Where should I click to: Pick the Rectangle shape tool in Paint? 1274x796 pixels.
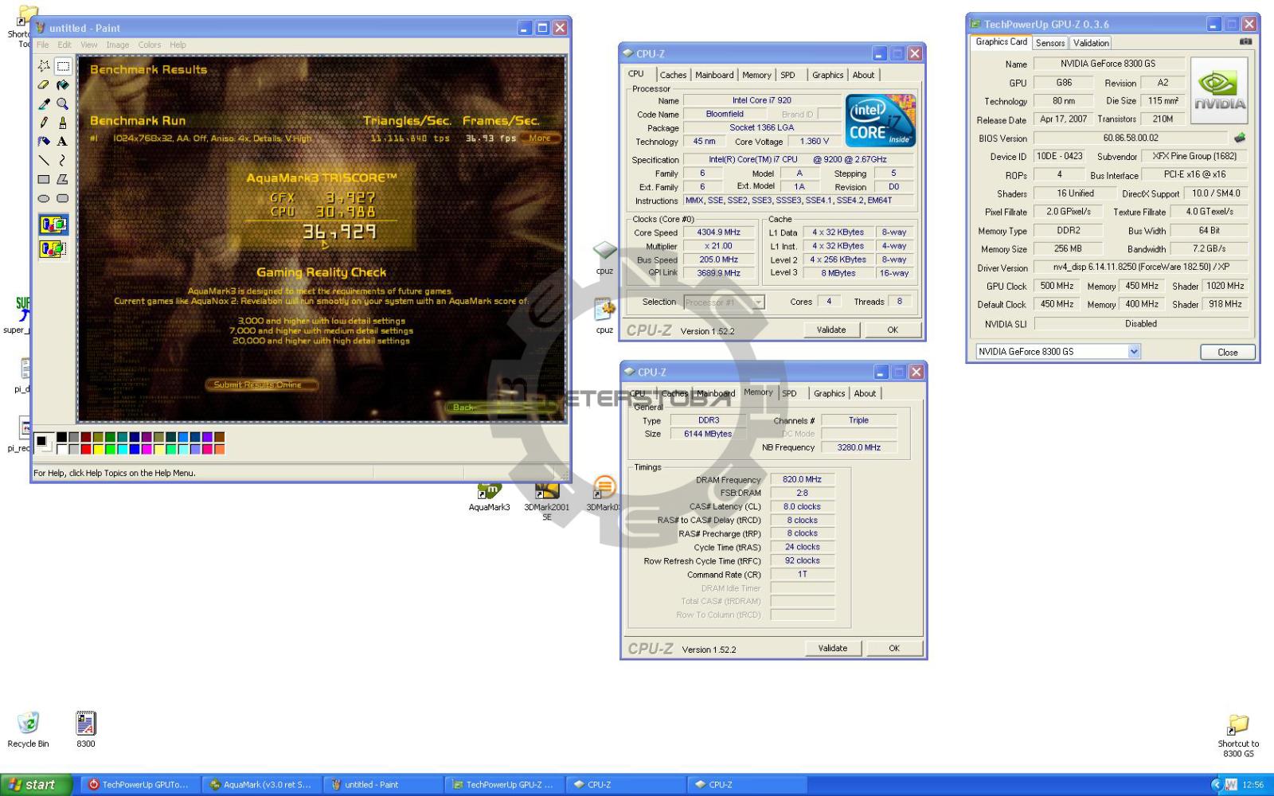pyautogui.click(x=44, y=179)
